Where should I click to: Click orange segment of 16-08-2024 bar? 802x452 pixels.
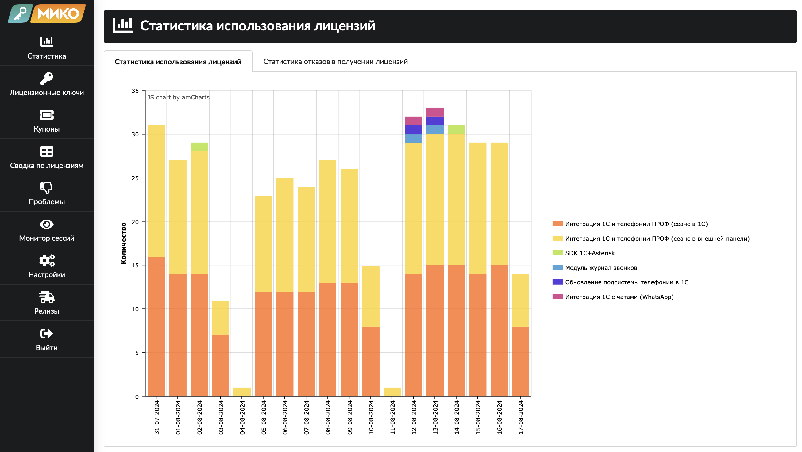click(499, 331)
